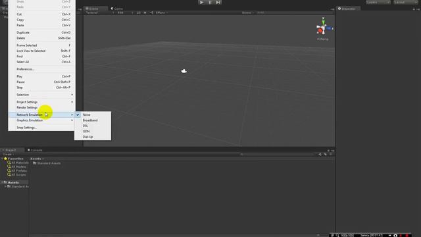Collapse the Assets tree folder
421x237 pixels.
[x=2, y=182]
